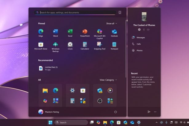The image size is (189, 126).
Task: Open Outlook from the taskbar
Action: pos(132,123)
